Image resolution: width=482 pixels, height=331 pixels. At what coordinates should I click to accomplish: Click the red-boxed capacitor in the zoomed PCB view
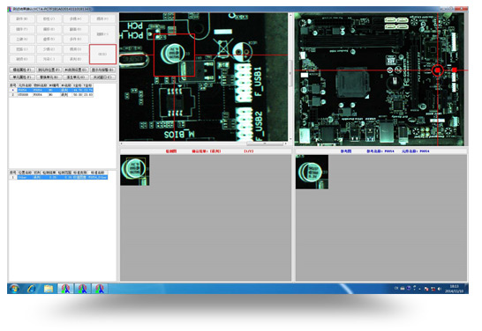click(174, 55)
